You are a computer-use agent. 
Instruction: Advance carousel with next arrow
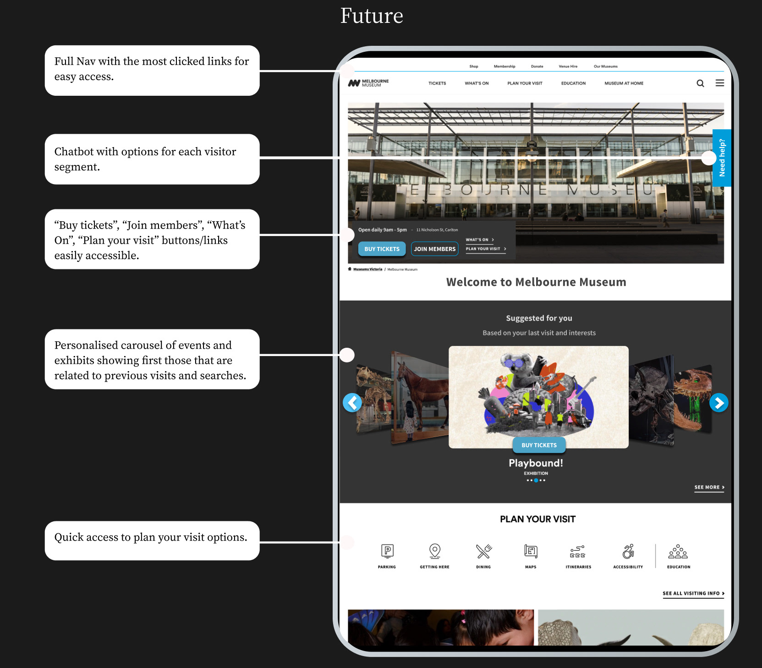pyautogui.click(x=719, y=403)
